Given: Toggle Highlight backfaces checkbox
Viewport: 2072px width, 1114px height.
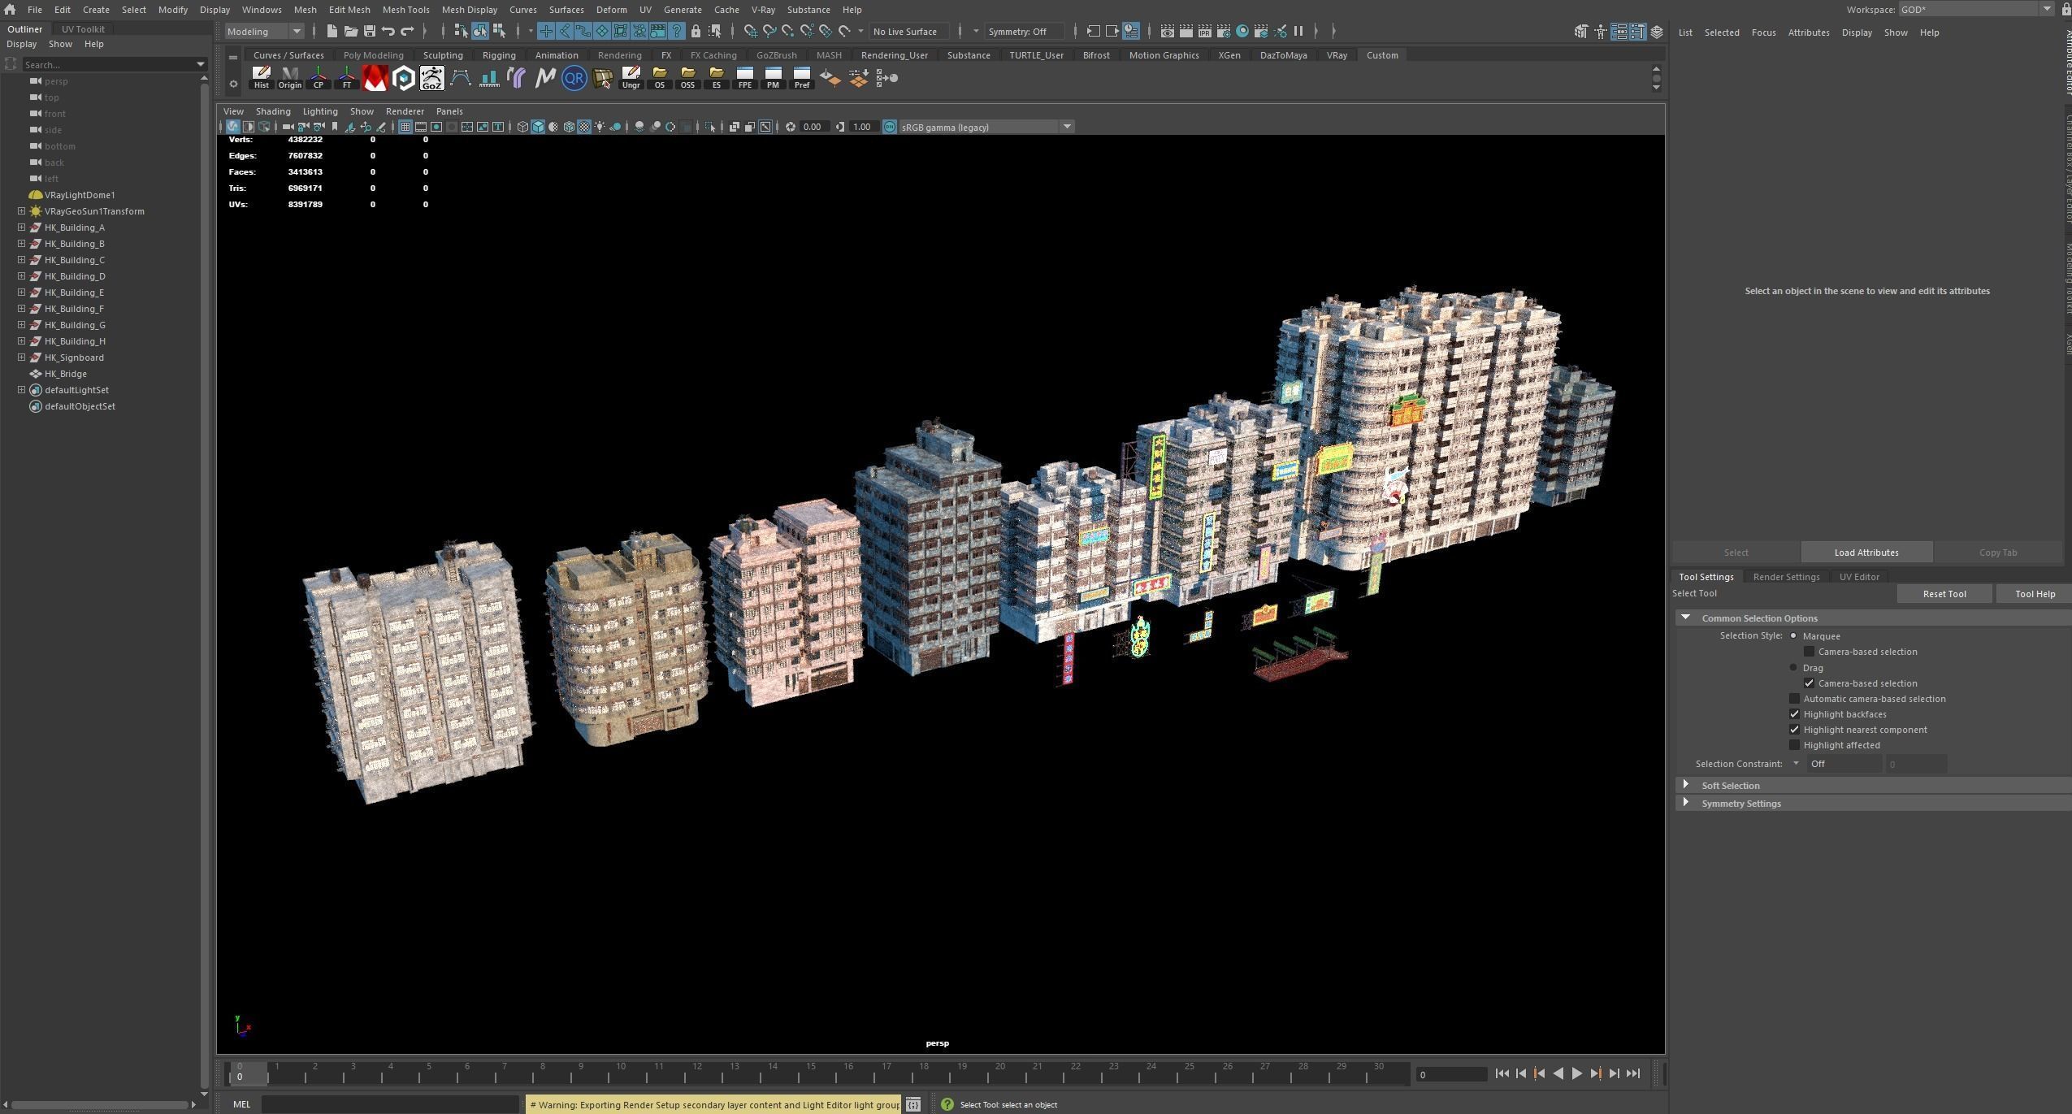Looking at the screenshot, I should click(1794, 713).
